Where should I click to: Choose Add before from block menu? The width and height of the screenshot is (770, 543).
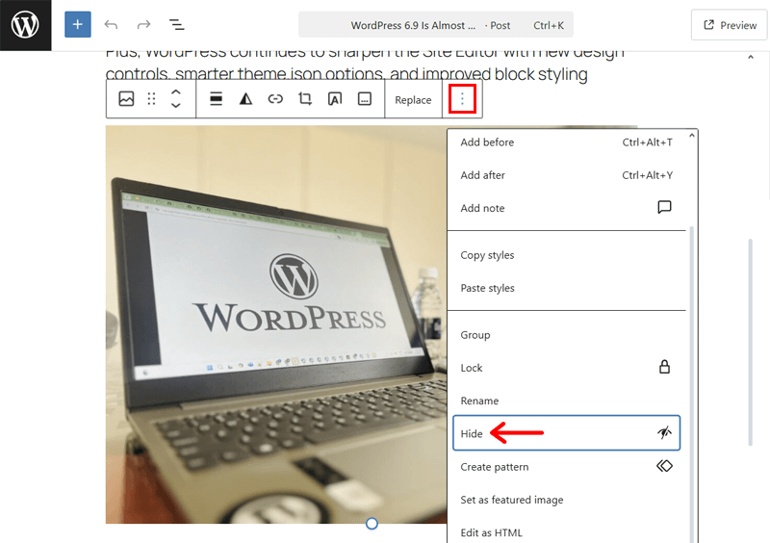[566, 142]
